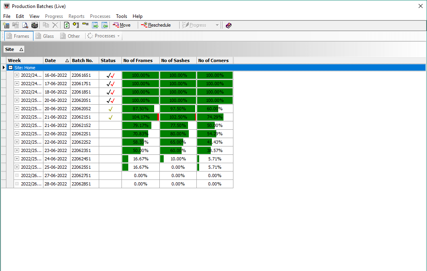Click the export green right-arrow icon
The height and width of the screenshot is (271, 427).
(x=95, y=25)
